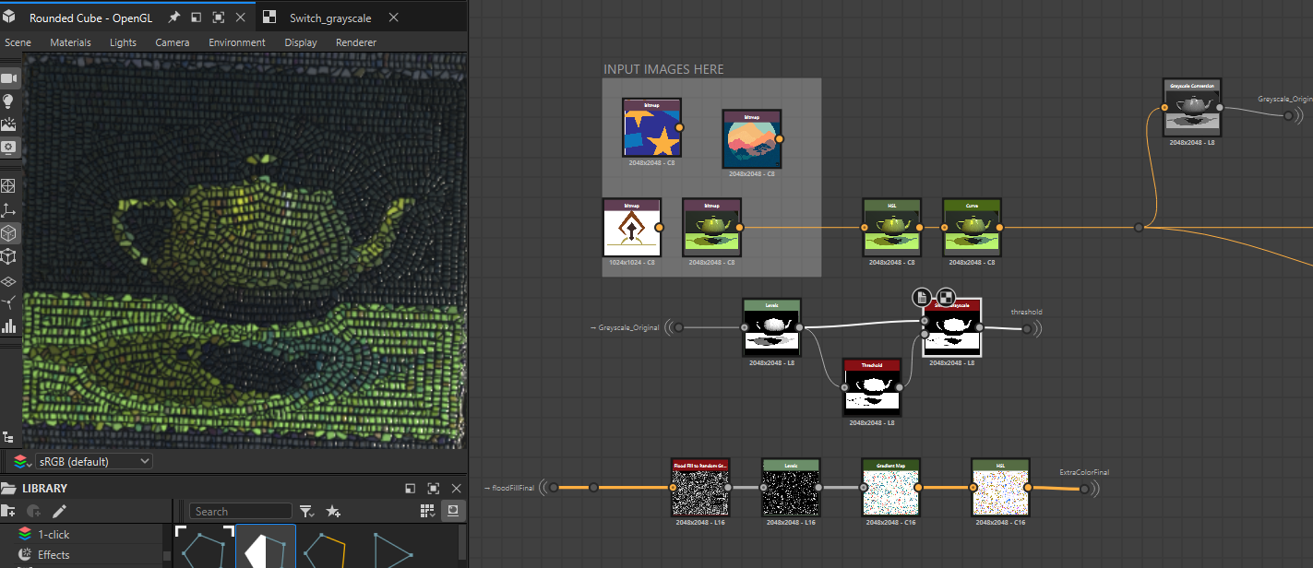Undock the Rounded Cube 3D view panel

pyautogui.click(x=196, y=18)
